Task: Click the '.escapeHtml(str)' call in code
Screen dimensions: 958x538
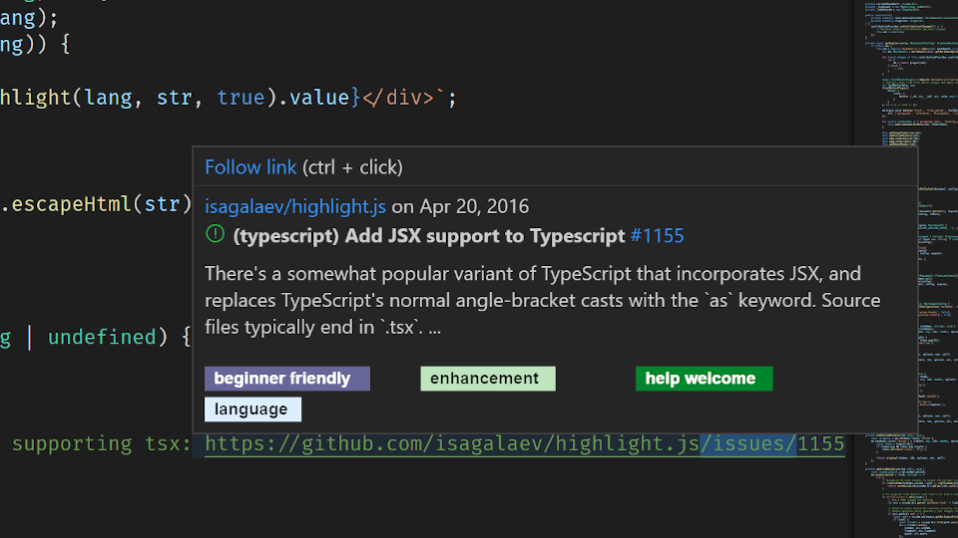Action: click(96, 203)
